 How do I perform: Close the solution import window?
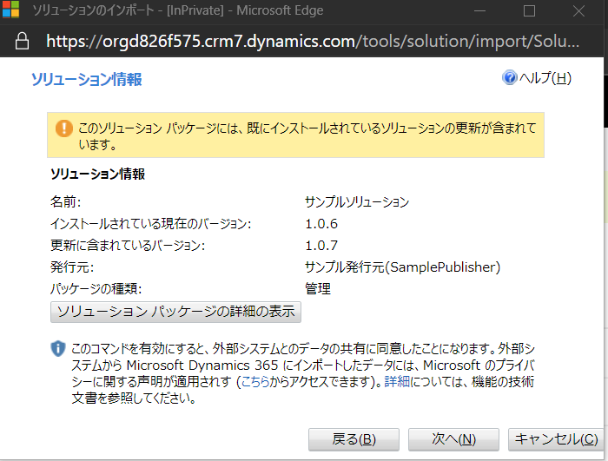coord(579,10)
